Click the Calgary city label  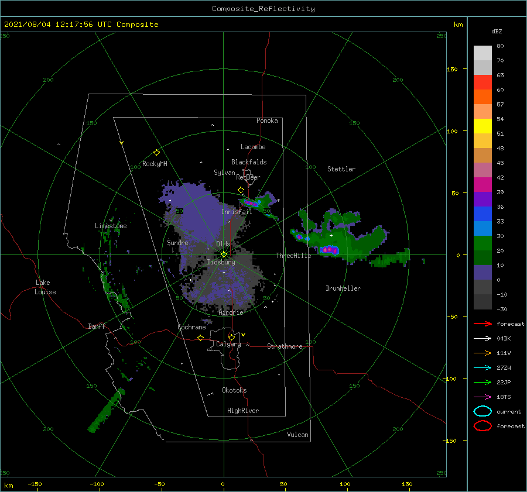pyautogui.click(x=228, y=344)
